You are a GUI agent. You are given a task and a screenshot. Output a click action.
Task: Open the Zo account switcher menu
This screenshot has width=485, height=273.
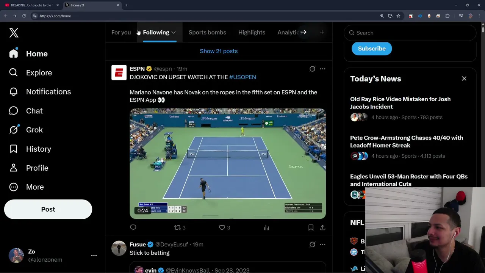53,256
